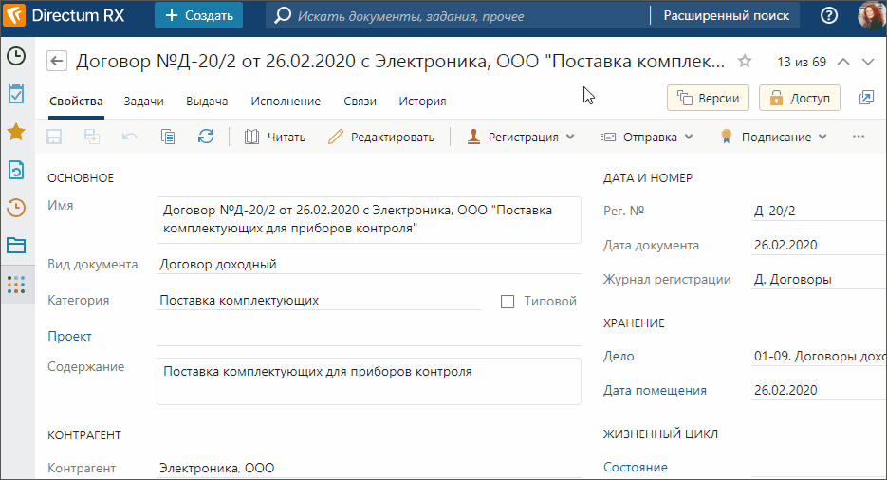Viewport: 887px width, 480px height.
Task: Go to previous document with up chevron
Action: 843,62
